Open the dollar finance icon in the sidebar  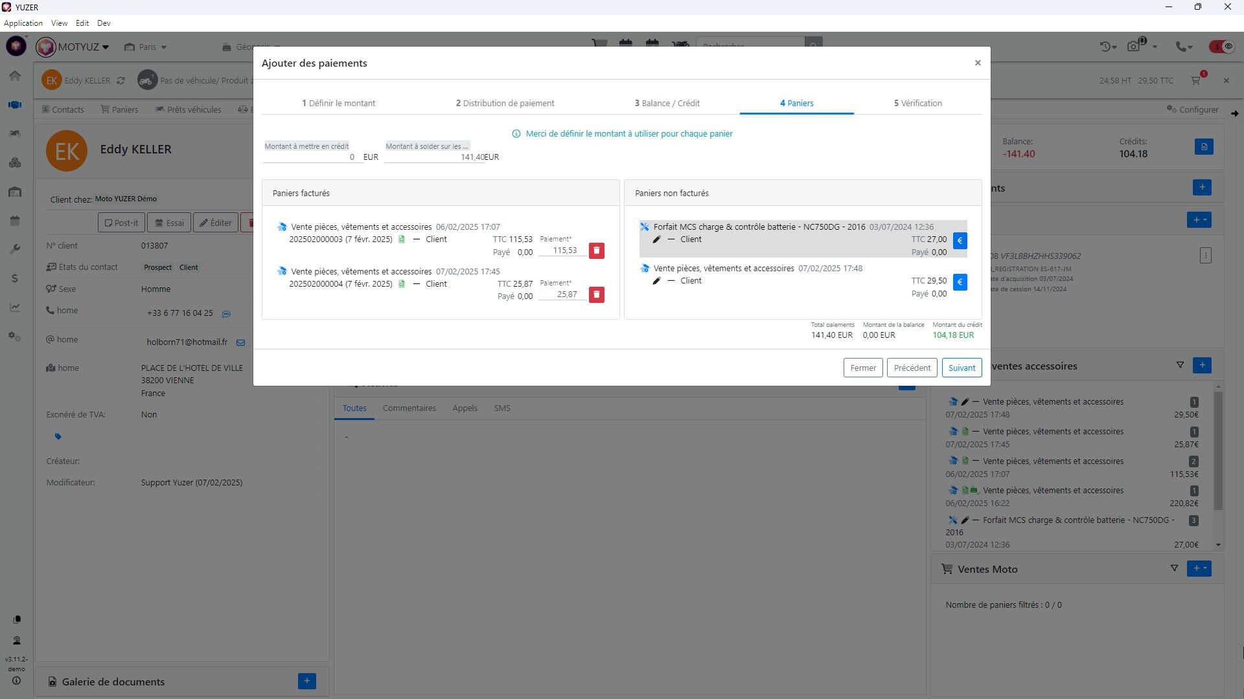coord(15,278)
